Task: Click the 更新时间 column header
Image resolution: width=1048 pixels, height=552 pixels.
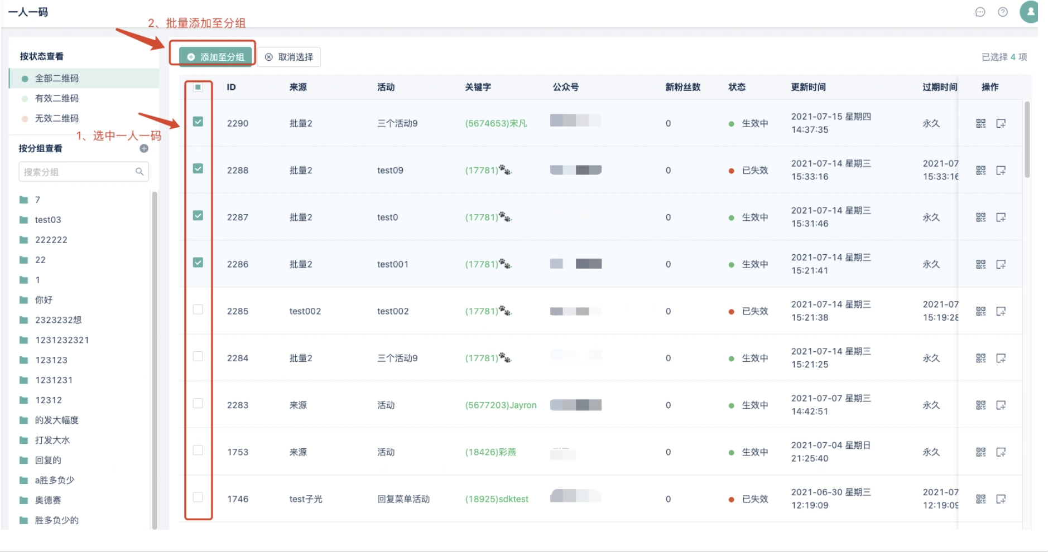Action: pyautogui.click(x=808, y=87)
